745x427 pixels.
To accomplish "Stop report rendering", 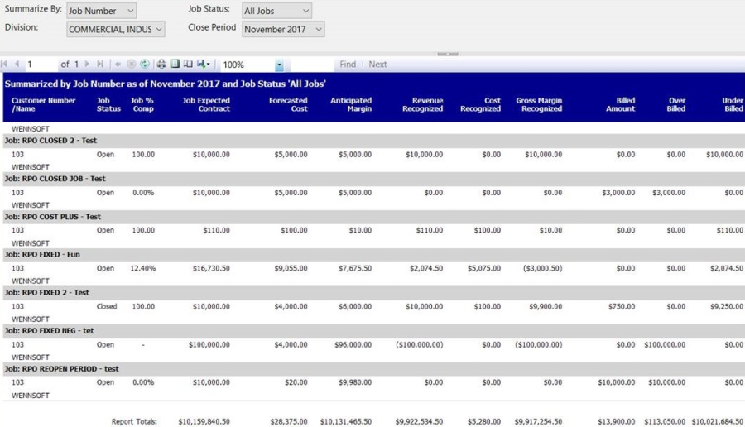I will [132, 65].
